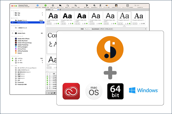Open オートアクティベーションフォント smart search

[x=28, y=68]
